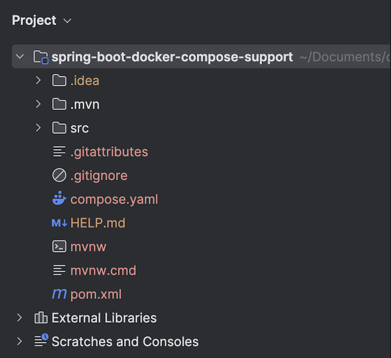The width and height of the screenshot is (391, 358).
Task: Expand Scratches and Consoles chevron
Action: (x=20, y=341)
